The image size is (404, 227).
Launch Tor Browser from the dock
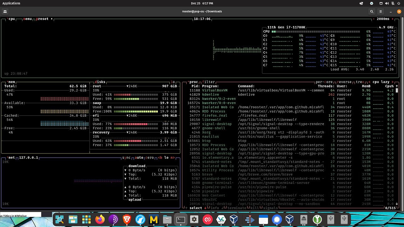[113, 219]
